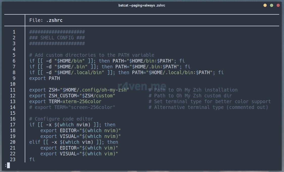Click the green maximize window button
This screenshot has width=284, height=172.
point(272,5)
